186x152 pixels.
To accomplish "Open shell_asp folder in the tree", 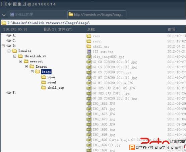I will click(56, 88).
